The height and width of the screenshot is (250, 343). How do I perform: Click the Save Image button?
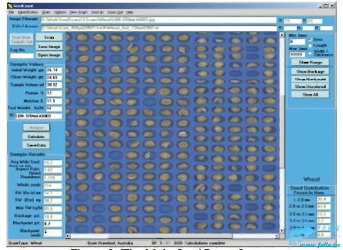click(x=49, y=47)
